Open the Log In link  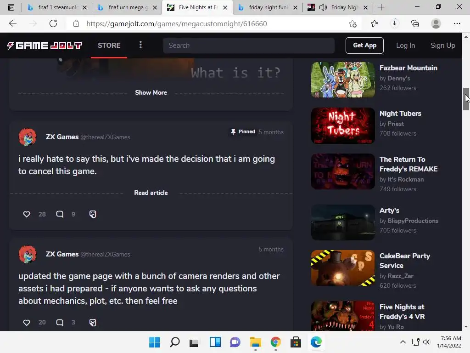(x=406, y=46)
